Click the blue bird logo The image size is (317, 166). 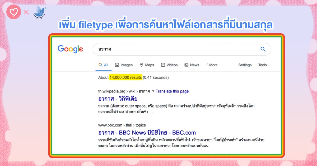pyautogui.click(x=40, y=12)
